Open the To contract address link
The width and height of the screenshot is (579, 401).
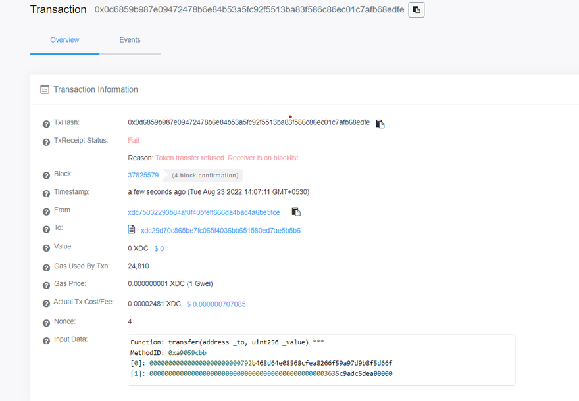[220, 231]
